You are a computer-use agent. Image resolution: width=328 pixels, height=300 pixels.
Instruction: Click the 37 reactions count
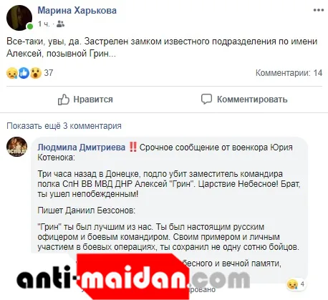49,73
